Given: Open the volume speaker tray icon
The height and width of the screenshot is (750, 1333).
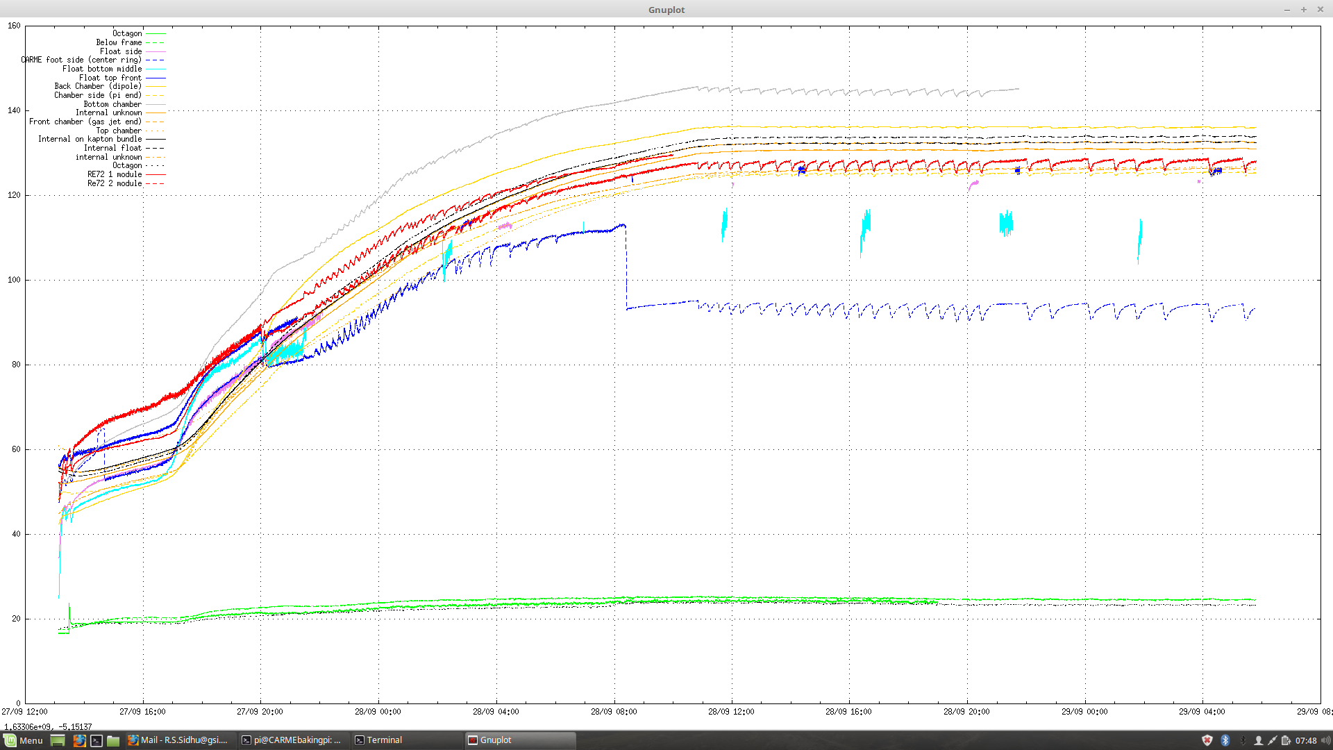Looking at the screenshot, I should [x=1325, y=740].
